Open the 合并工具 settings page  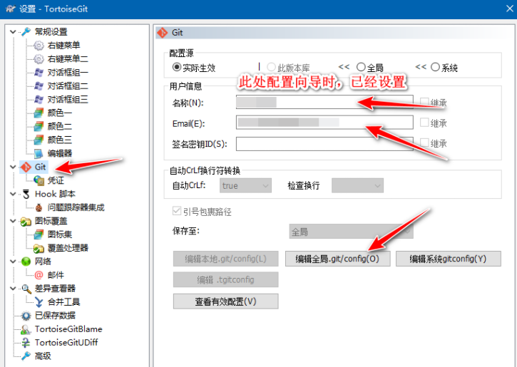point(64,302)
